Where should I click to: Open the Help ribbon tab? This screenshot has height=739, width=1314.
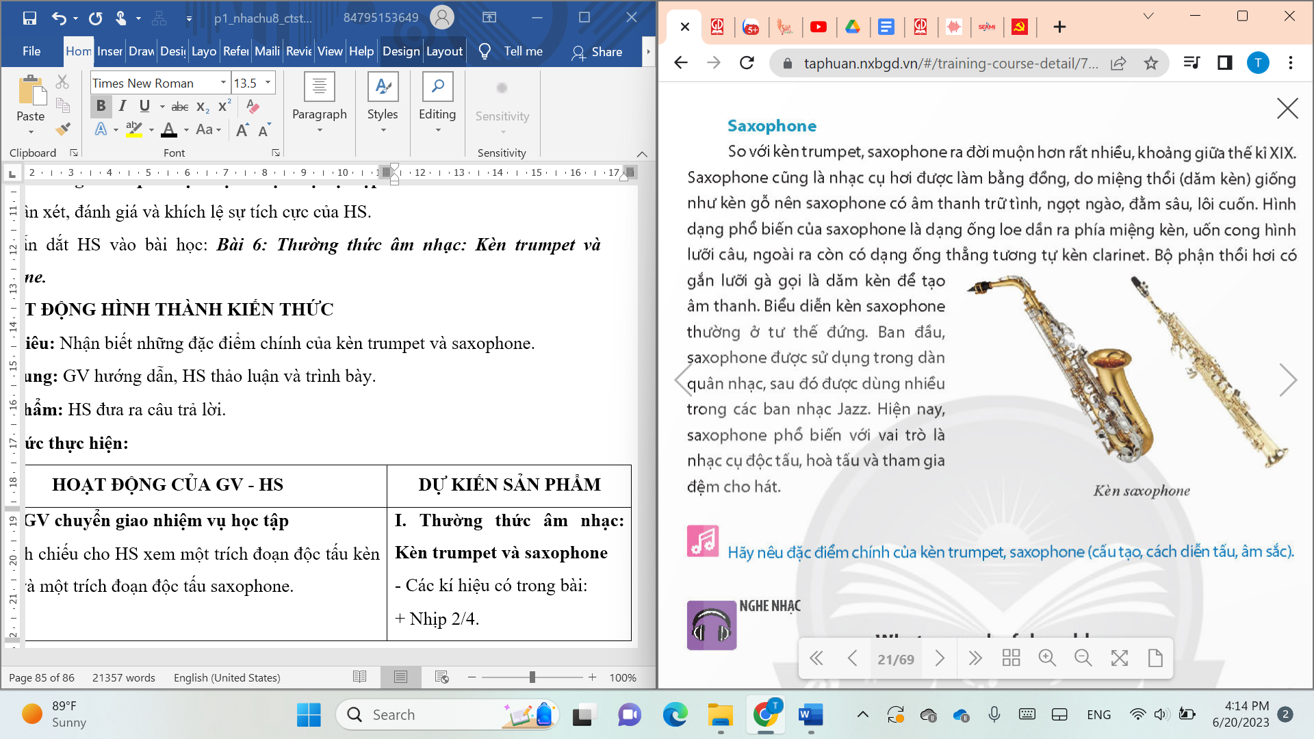click(361, 51)
